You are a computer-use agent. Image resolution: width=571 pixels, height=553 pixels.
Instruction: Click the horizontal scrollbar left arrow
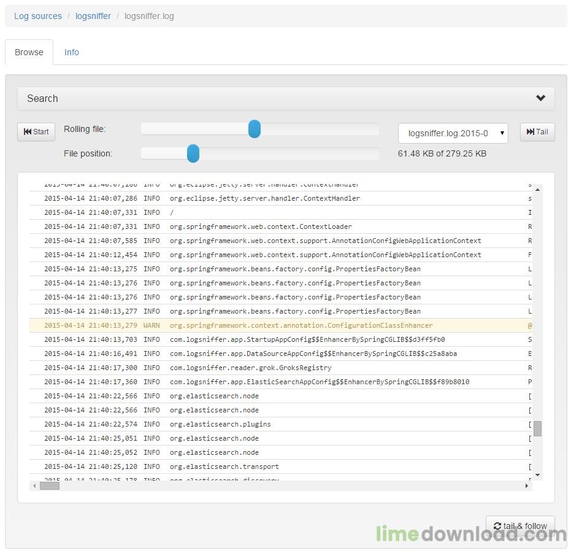tap(34, 485)
